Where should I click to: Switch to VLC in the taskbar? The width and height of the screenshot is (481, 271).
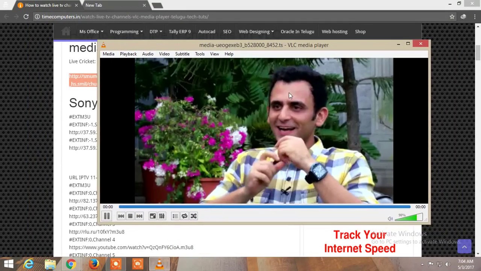click(159, 264)
